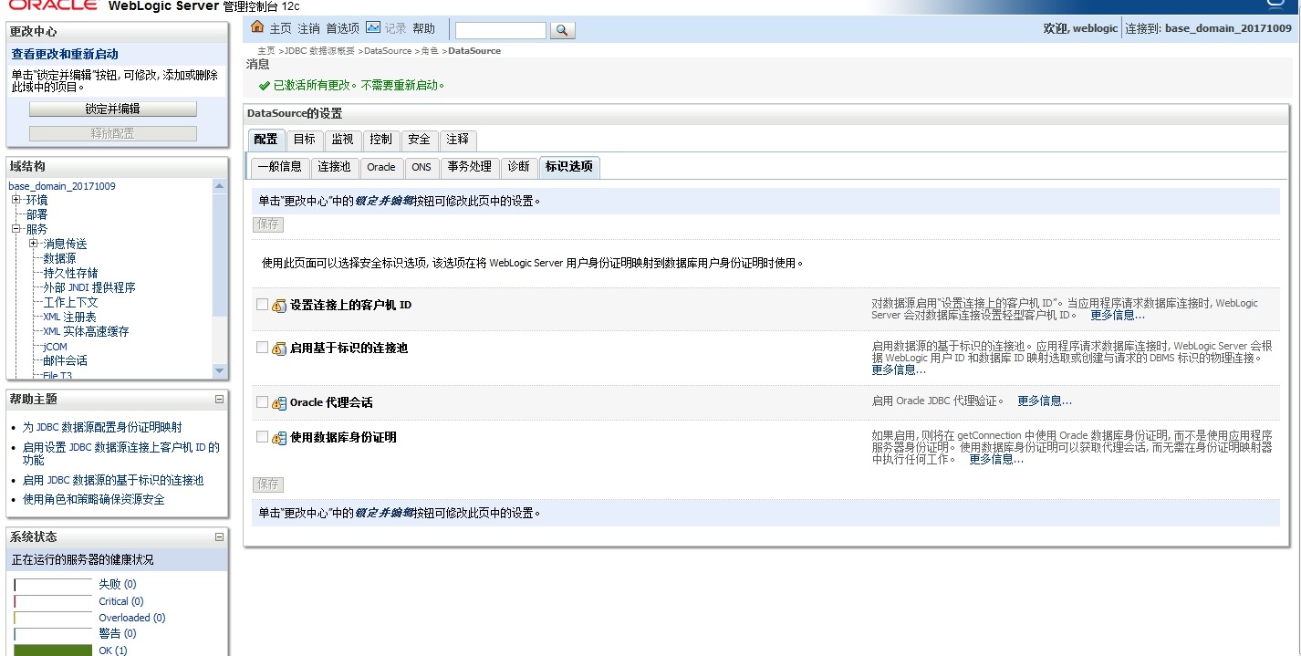
Task: Open the 诊断 sub-tab
Action: point(518,166)
